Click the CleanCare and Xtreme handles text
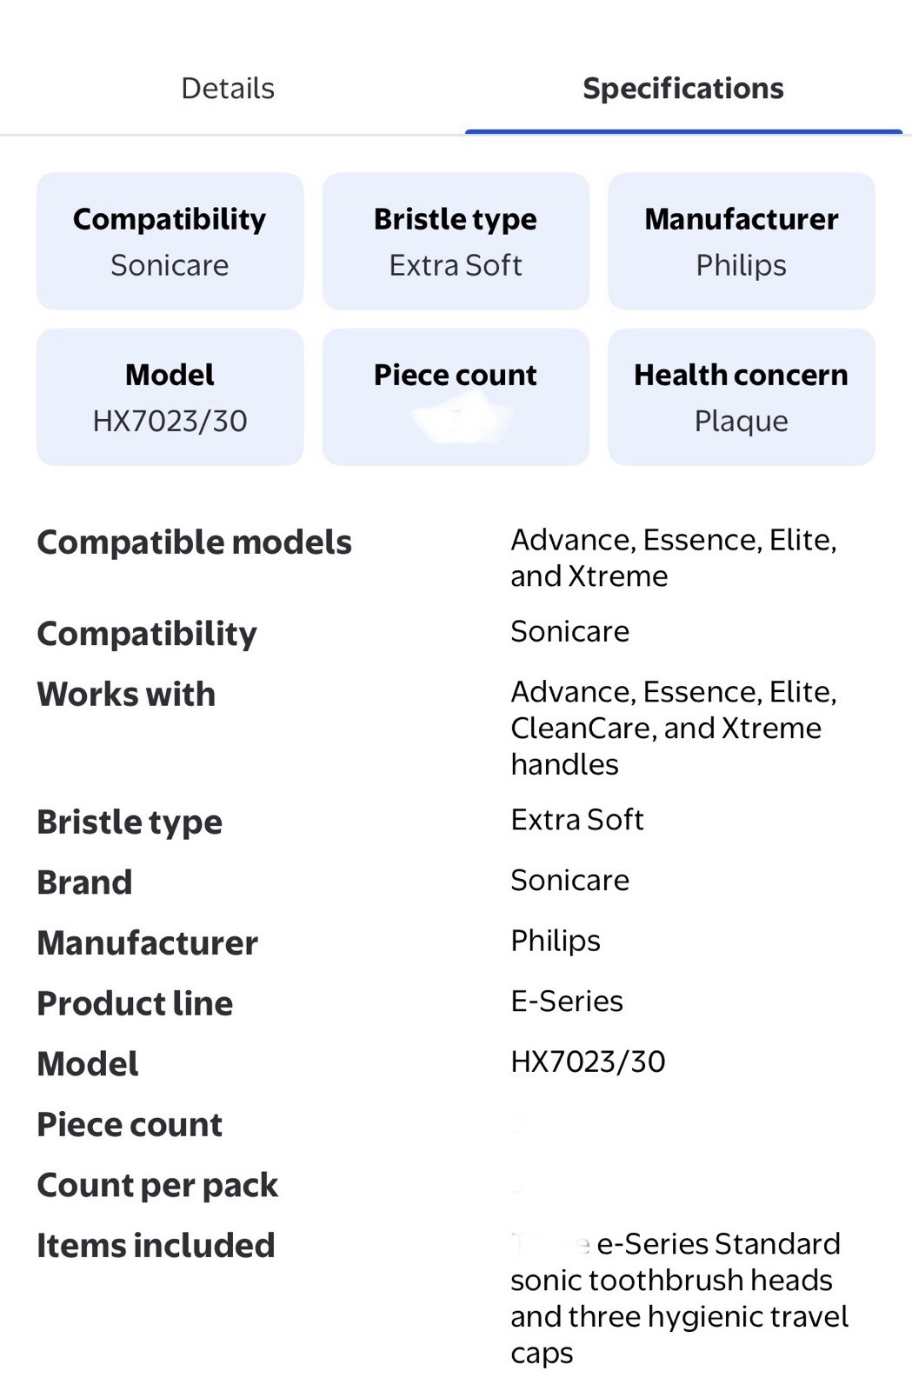Viewport: 912px width, 1391px height. point(666,746)
